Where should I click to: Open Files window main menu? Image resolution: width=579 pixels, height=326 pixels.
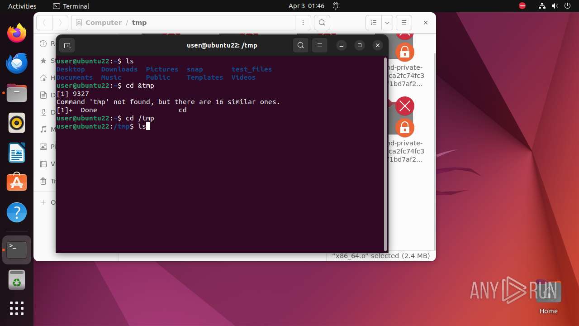coord(404,23)
